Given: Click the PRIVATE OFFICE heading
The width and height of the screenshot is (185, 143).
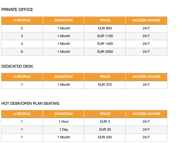Looking at the screenshot, I should [x=17, y=10].
